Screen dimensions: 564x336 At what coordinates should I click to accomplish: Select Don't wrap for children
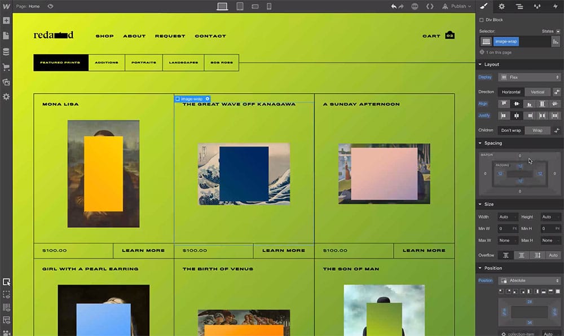click(511, 130)
